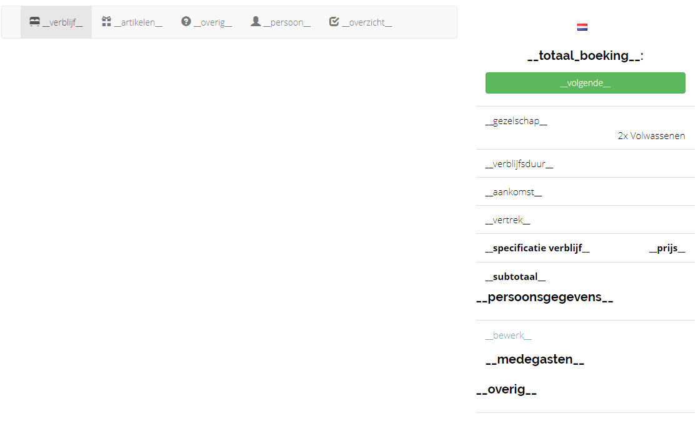
Task: Click the __totaal_boeking__ heading
Action: (x=586, y=56)
